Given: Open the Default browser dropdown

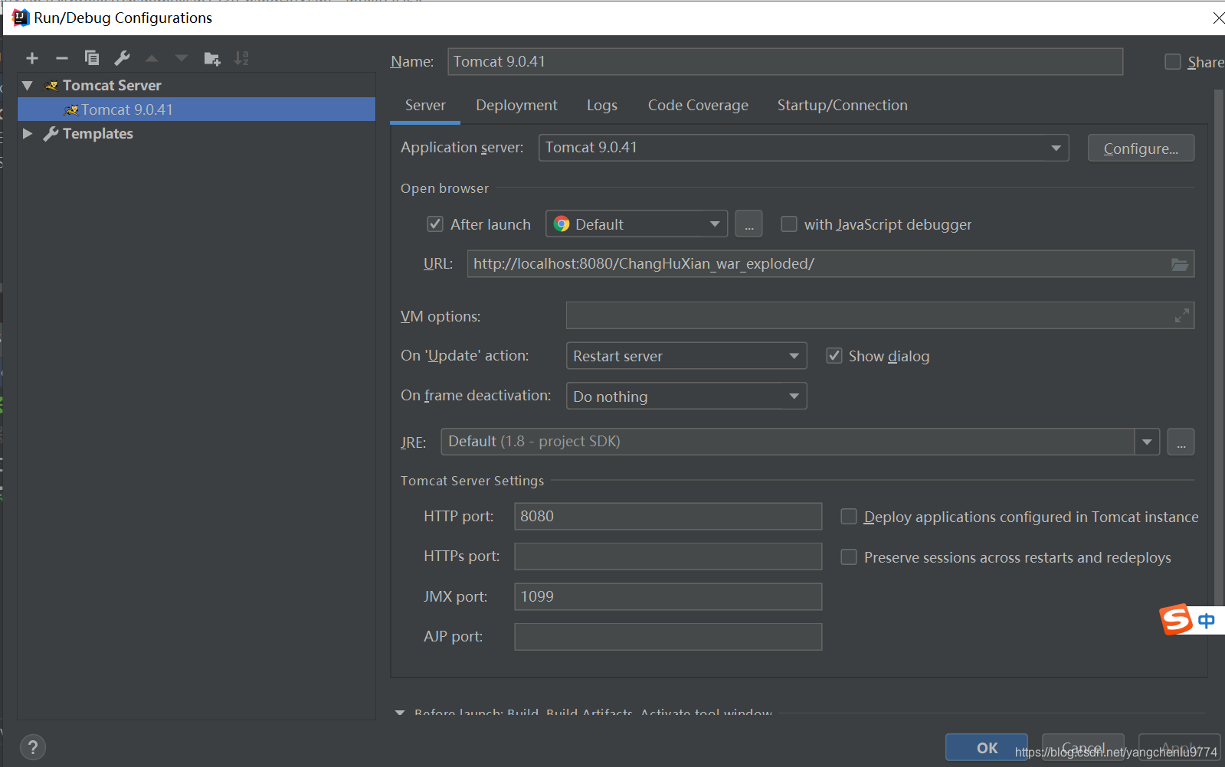Looking at the screenshot, I should coord(637,224).
